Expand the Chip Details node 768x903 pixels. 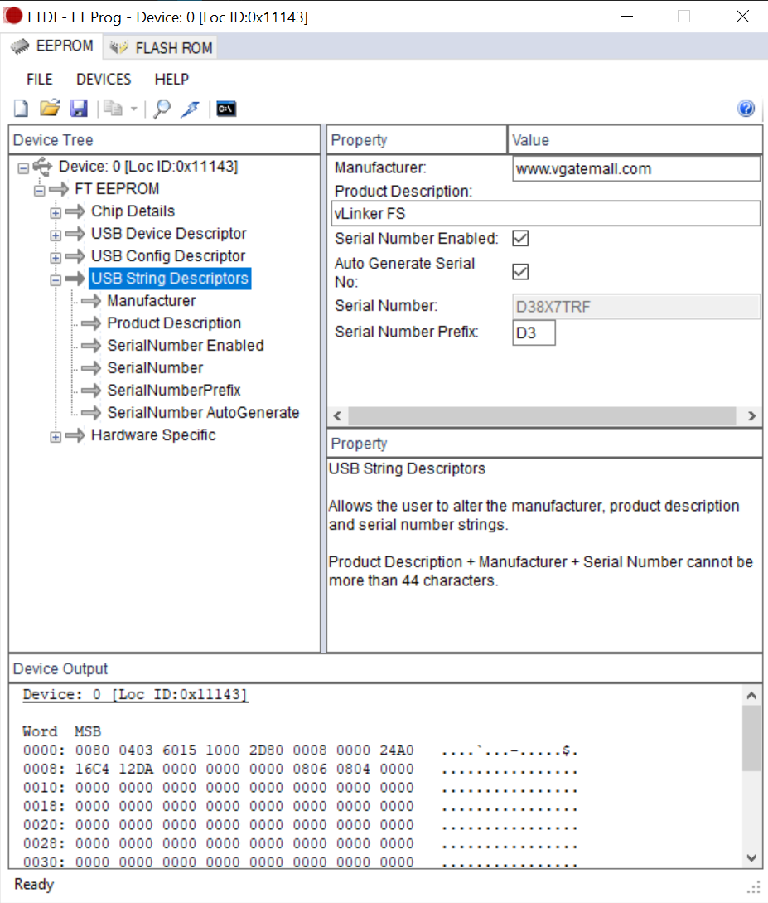55,211
